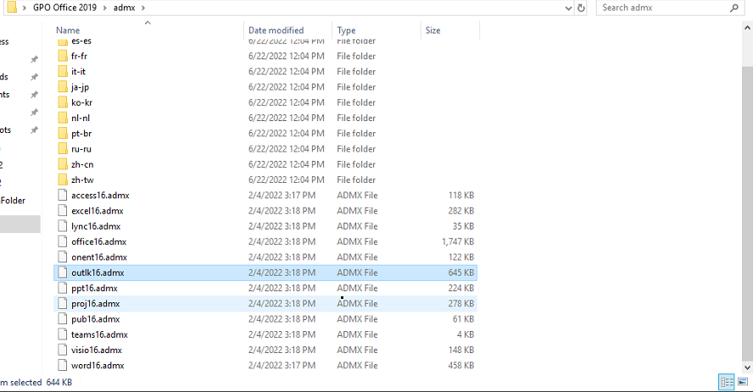Click the search magnifier icon
Viewport: 753px width, 392px height.
(x=733, y=8)
